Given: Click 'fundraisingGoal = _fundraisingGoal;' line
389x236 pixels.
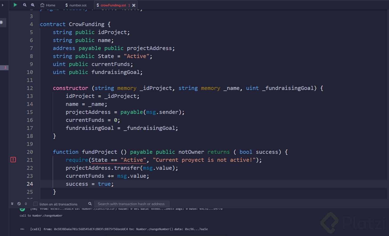Looking at the screenshot, I should [x=122, y=128].
